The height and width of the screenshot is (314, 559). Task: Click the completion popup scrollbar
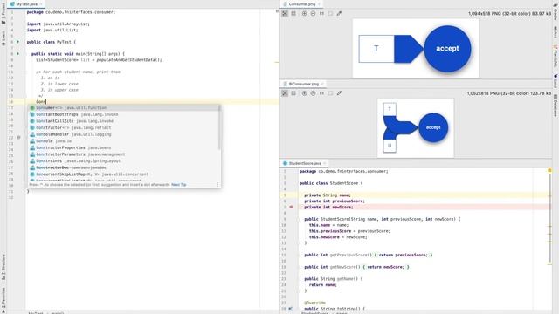[219, 127]
